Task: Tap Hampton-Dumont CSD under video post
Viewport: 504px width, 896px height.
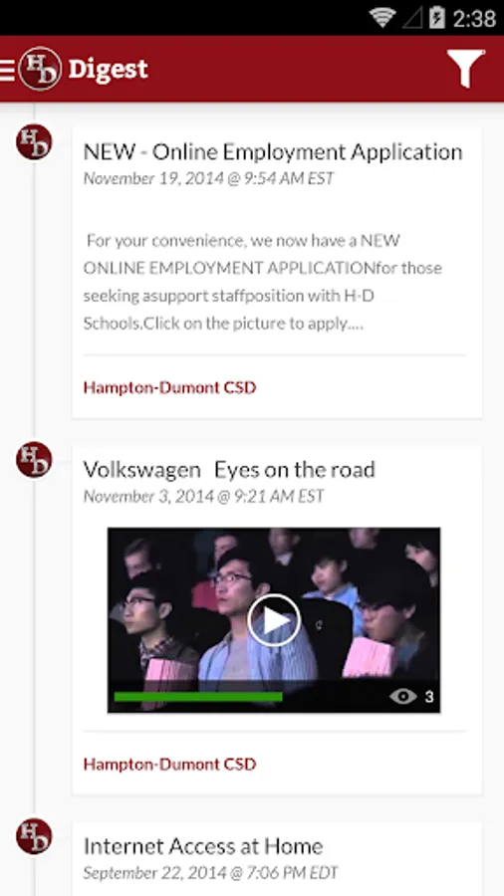Action: click(x=169, y=764)
